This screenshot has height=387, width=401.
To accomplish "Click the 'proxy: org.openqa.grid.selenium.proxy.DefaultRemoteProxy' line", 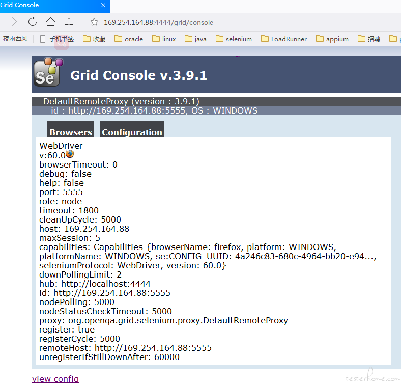I will pos(163,321).
